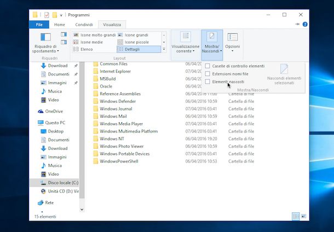The image size is (334, 232).
Task: Open the Windows Defender folder icon
Action: [95, 102]
